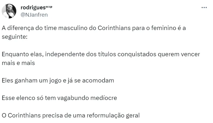Click the sentence "Eles ganham um jogo"
The width and height of the screenshot is (213, 123).
58,80
